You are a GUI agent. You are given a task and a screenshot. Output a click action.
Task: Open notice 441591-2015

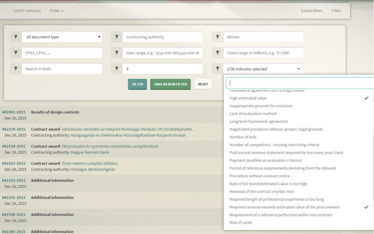14,198
